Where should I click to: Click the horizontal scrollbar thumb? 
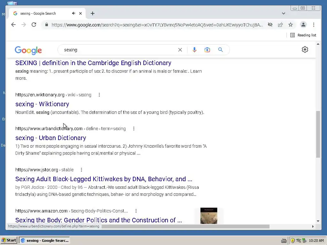click(x=186, y=226)
